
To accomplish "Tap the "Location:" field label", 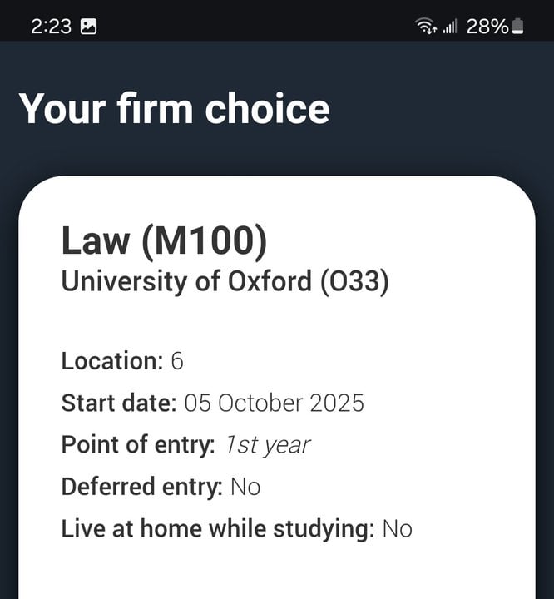I will (x=112, y=361).
